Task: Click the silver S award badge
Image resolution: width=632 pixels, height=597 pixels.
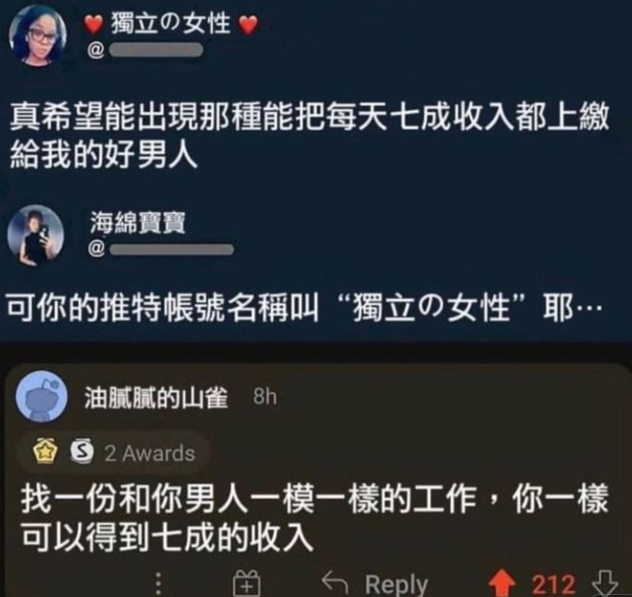Action: click(82, 452)
